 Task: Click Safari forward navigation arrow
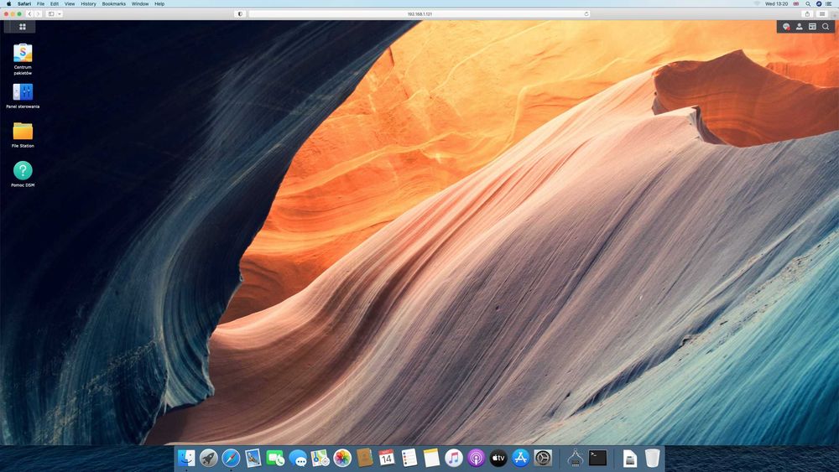(38, 14)
